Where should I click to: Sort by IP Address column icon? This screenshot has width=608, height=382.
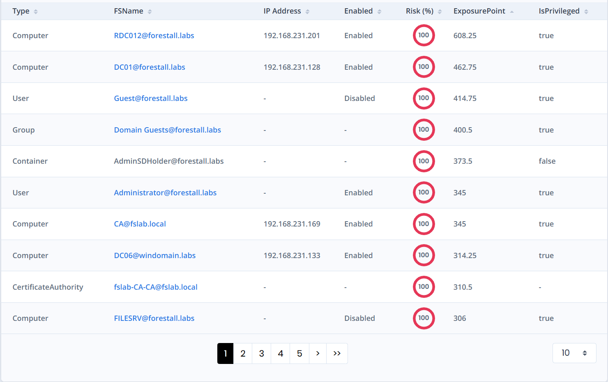pos(307,11)
